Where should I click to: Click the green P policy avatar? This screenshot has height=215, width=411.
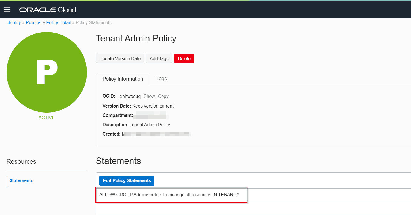(47, 72)
